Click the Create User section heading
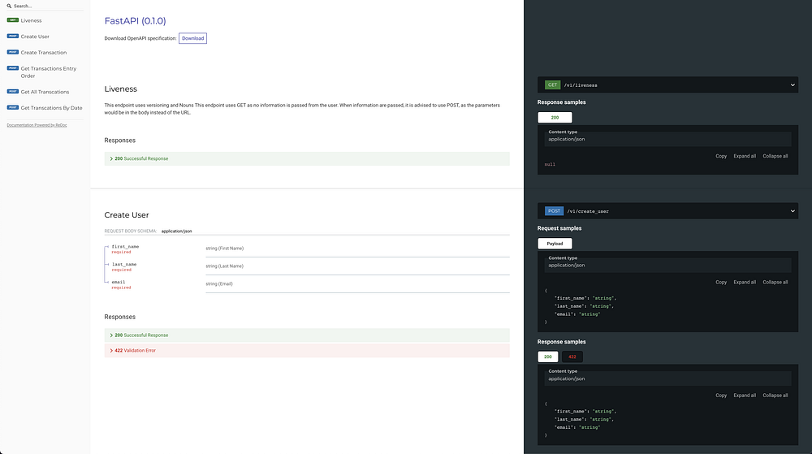This screenshot has width=812, height=454. click(127, 215)
